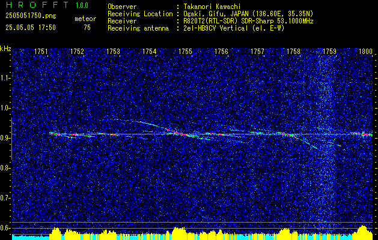The image size is (378, 240).
Task: Click the Receiver label
Action: 122,21
